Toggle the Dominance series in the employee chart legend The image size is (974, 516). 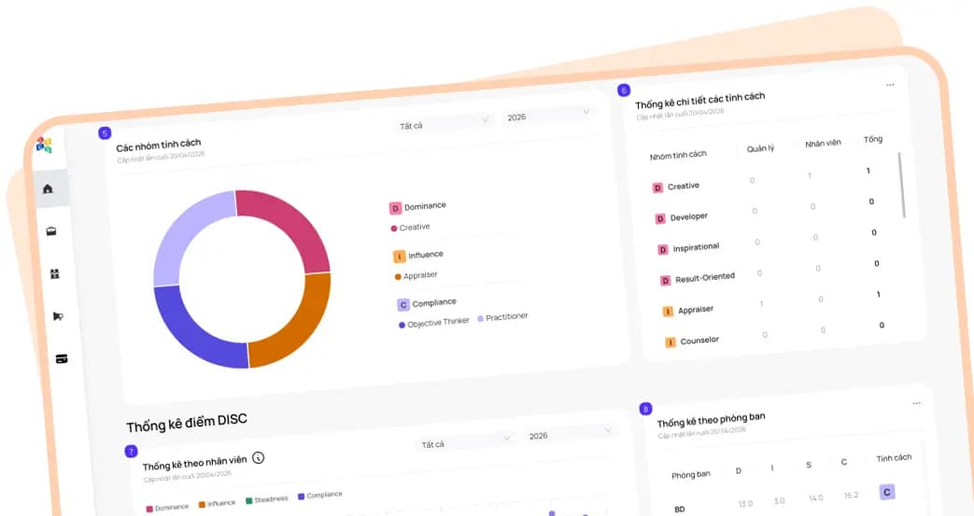tap(167, 508)
